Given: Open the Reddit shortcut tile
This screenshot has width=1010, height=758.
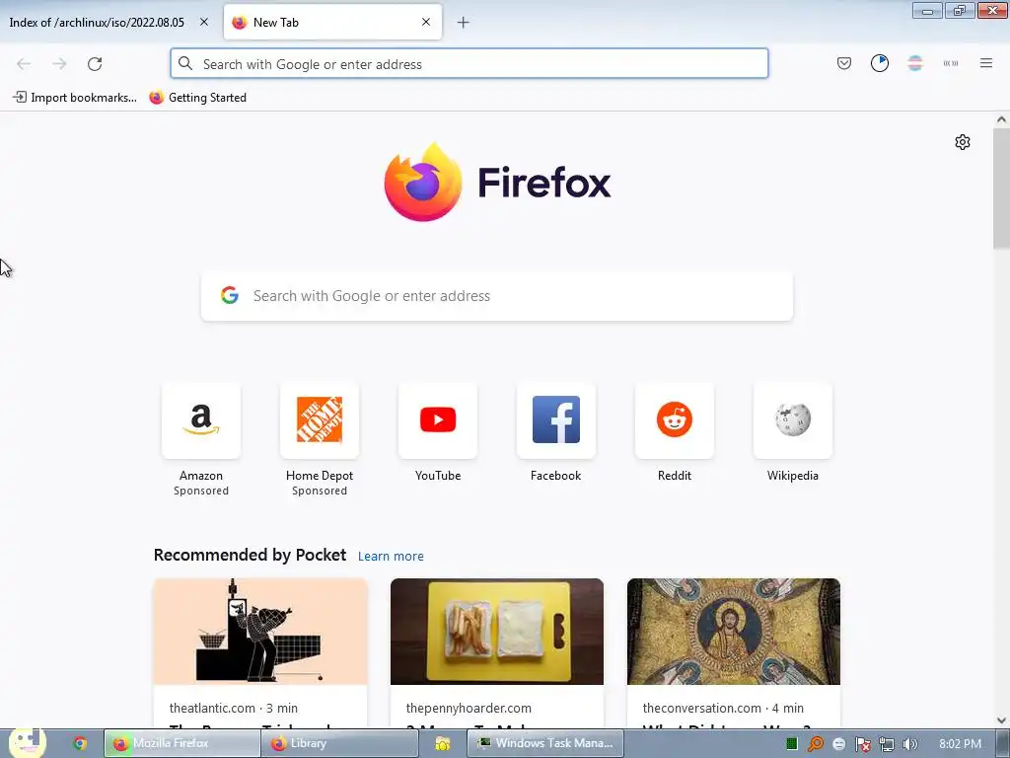Looking at the screenshot, I should [x=675, y=420].
